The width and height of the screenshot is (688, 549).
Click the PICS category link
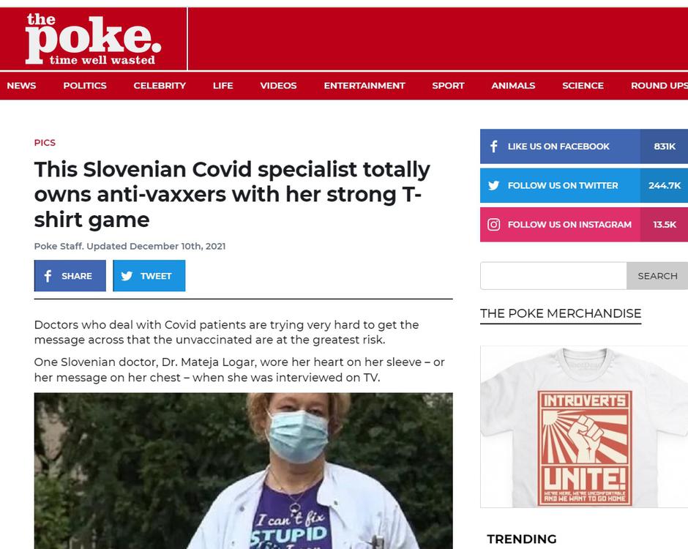click(x=45, y=143)
